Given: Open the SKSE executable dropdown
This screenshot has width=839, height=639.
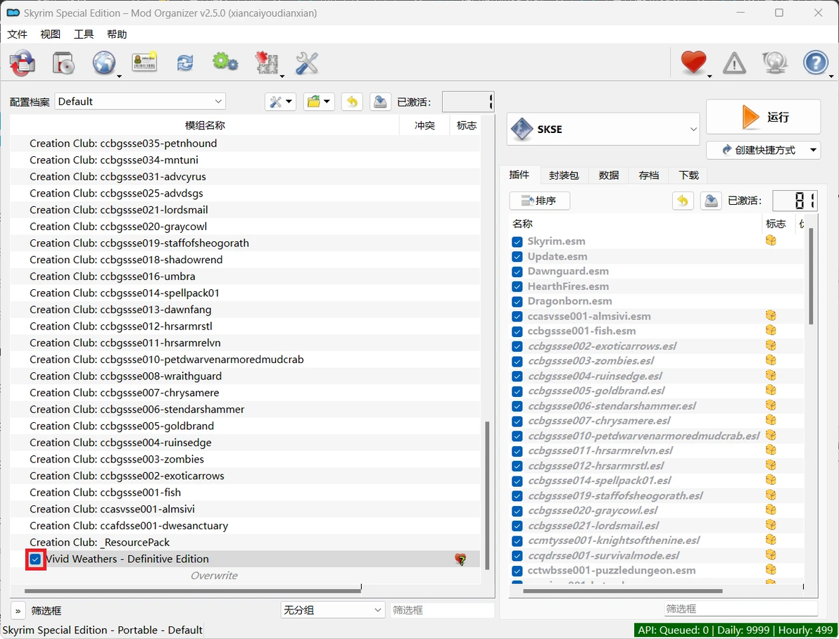Looking at the screenshot, I should tap(603, 129).
